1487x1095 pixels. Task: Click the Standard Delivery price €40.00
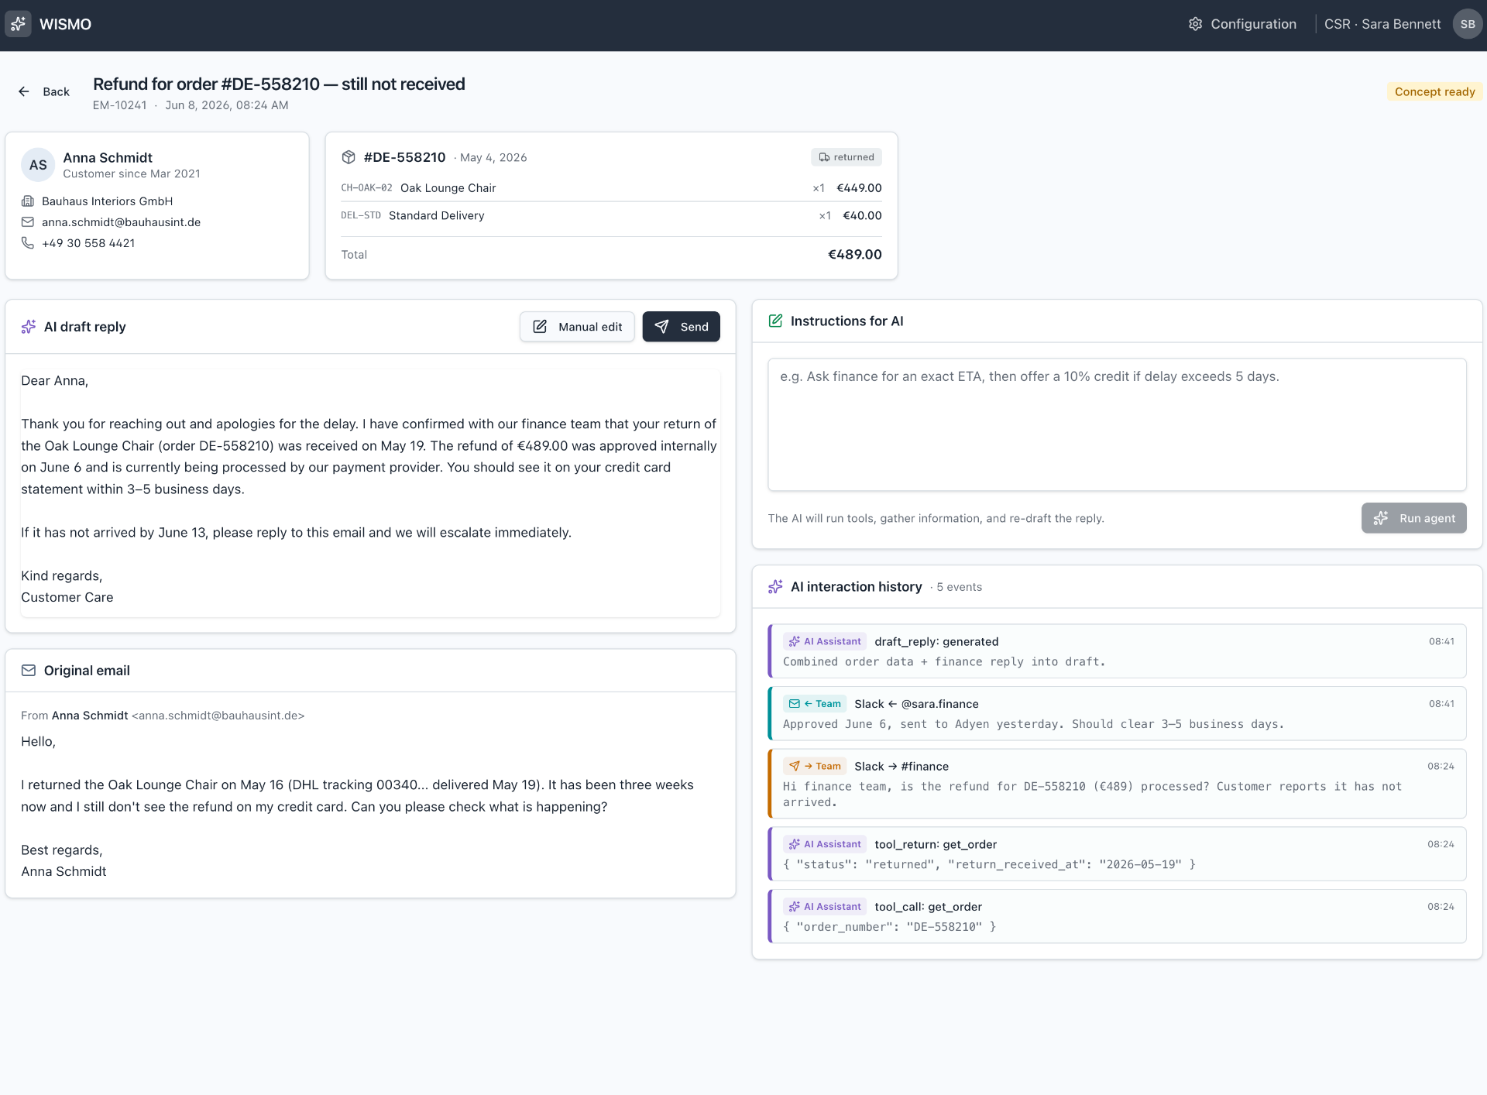pyautogui.click(x=862, y=216)
